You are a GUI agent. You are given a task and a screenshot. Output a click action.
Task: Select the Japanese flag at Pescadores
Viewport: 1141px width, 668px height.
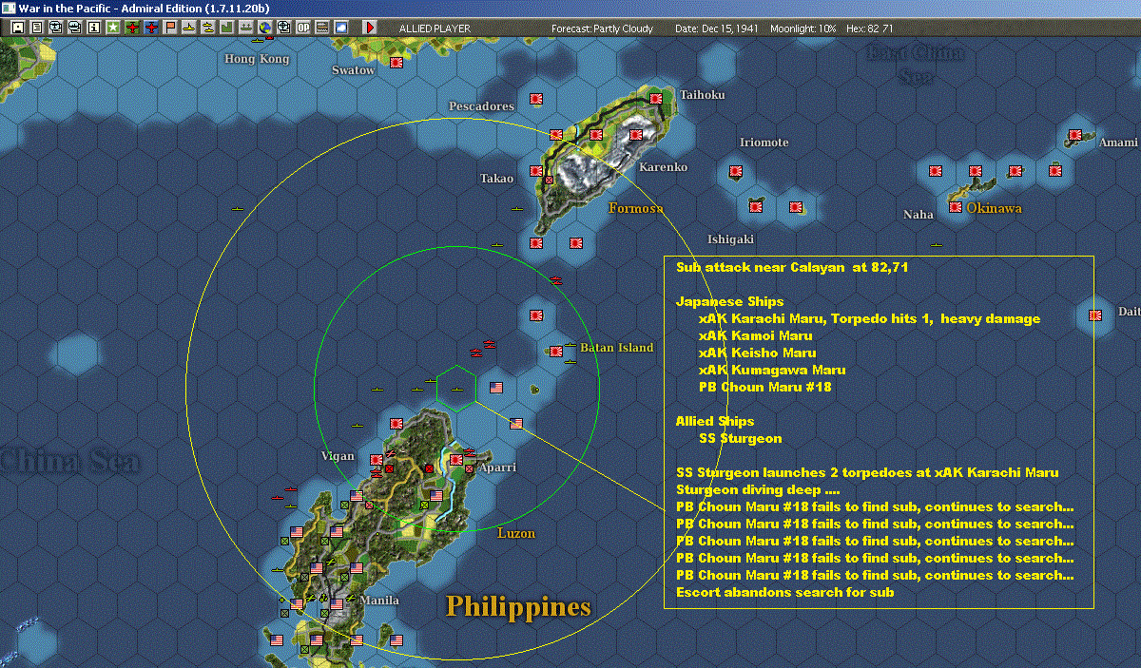pyautogui.click(x=536, y=98)
